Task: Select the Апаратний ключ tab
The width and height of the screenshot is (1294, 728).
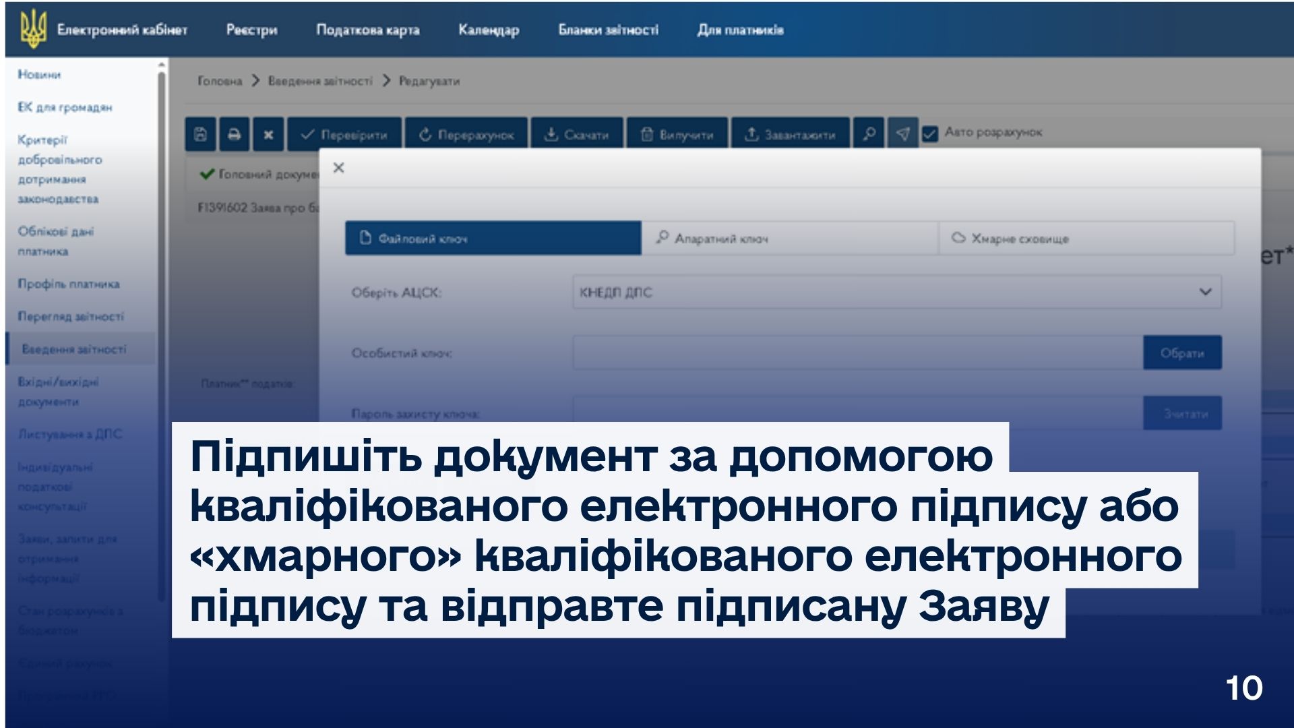Action: click(790, 238)
